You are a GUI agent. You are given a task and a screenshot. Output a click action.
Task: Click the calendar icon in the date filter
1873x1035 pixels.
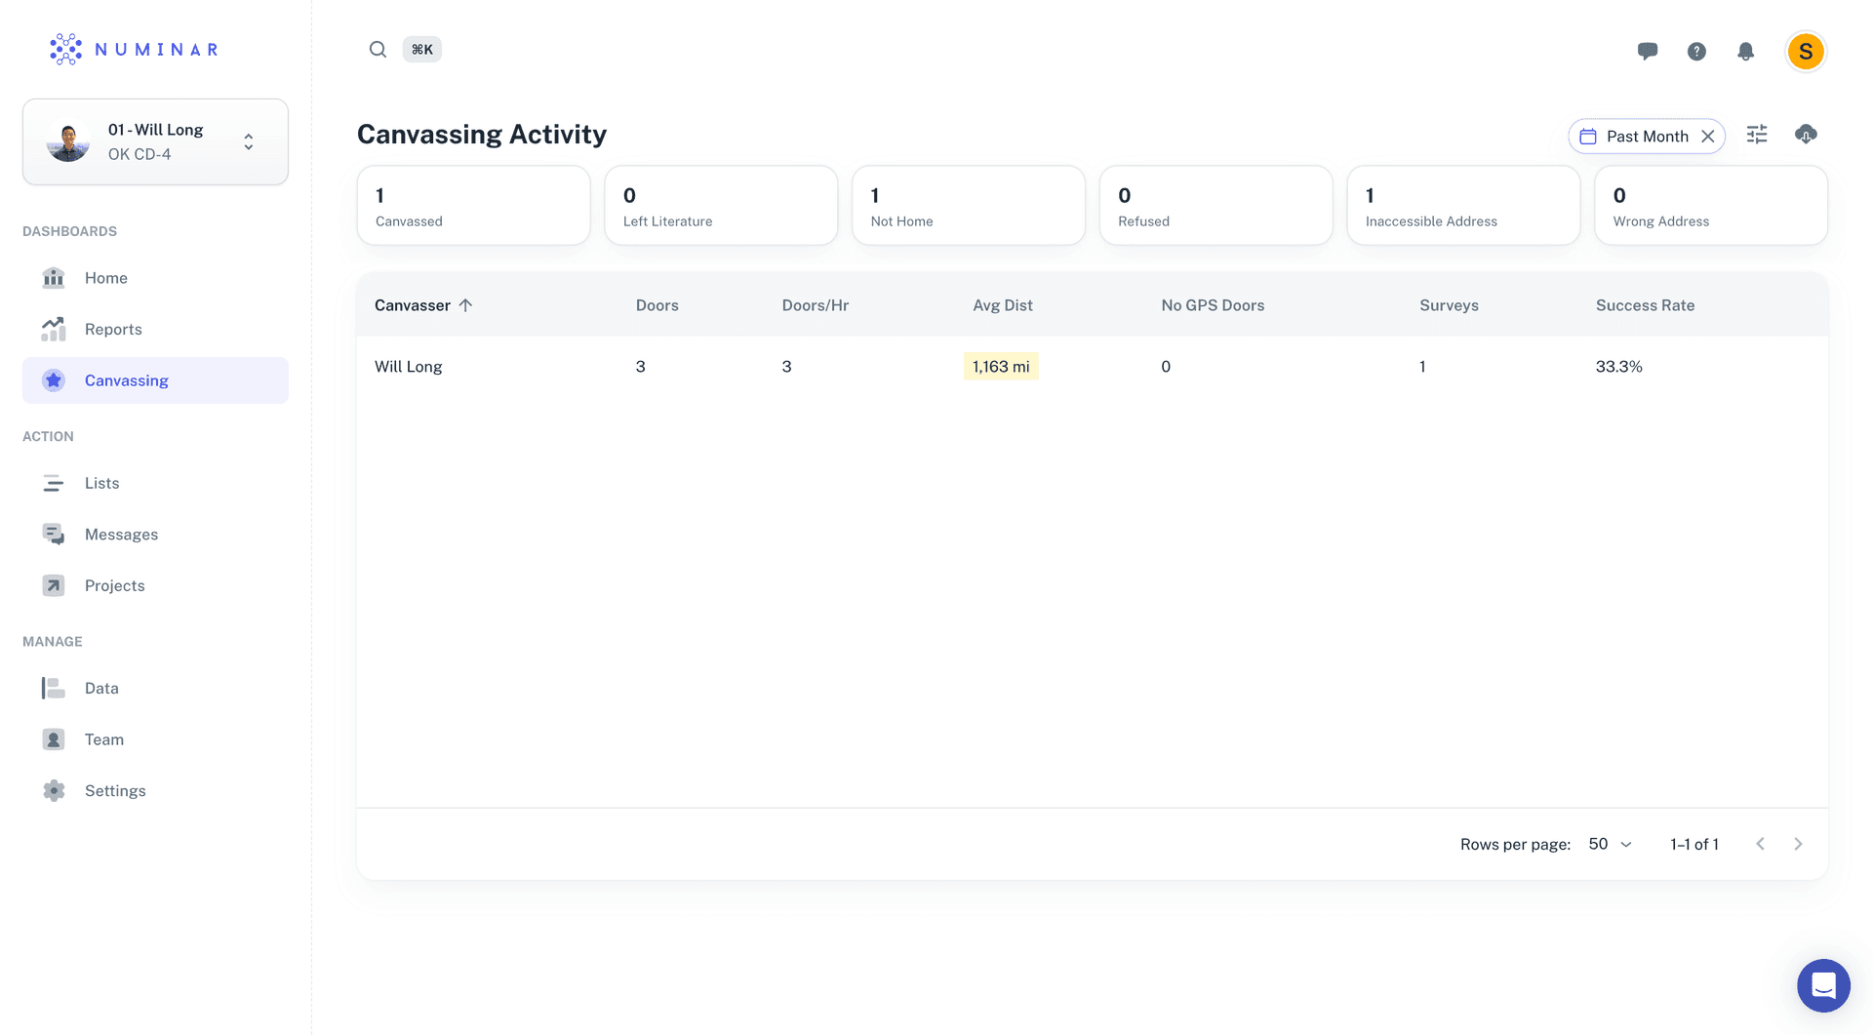tap(1588, 137)
